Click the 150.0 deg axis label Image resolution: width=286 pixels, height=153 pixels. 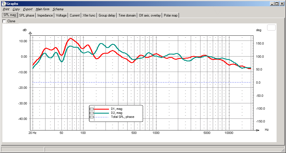pyautogui.click(x=260, y=44)
